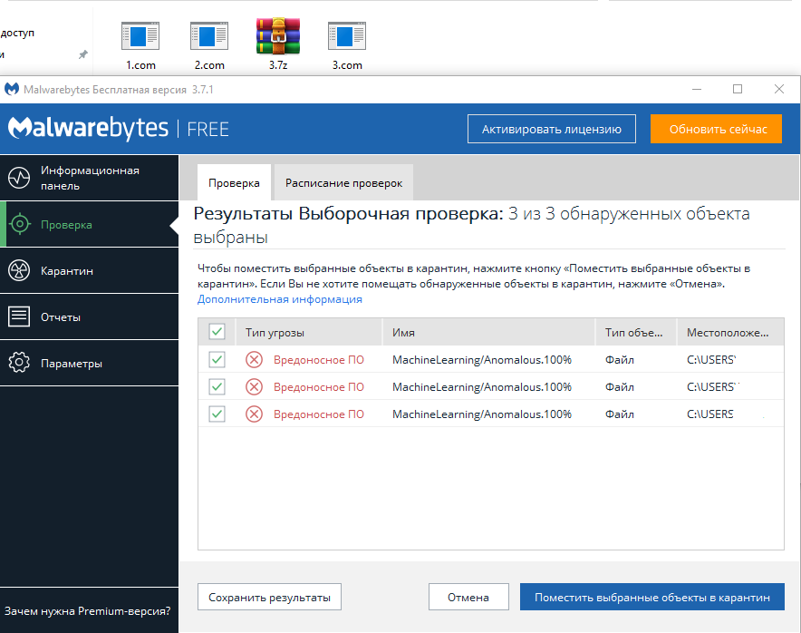Uncheck the second detected threat checkbox
The height and width of the screenshot is (633, 801).
(x=217, y=386)
